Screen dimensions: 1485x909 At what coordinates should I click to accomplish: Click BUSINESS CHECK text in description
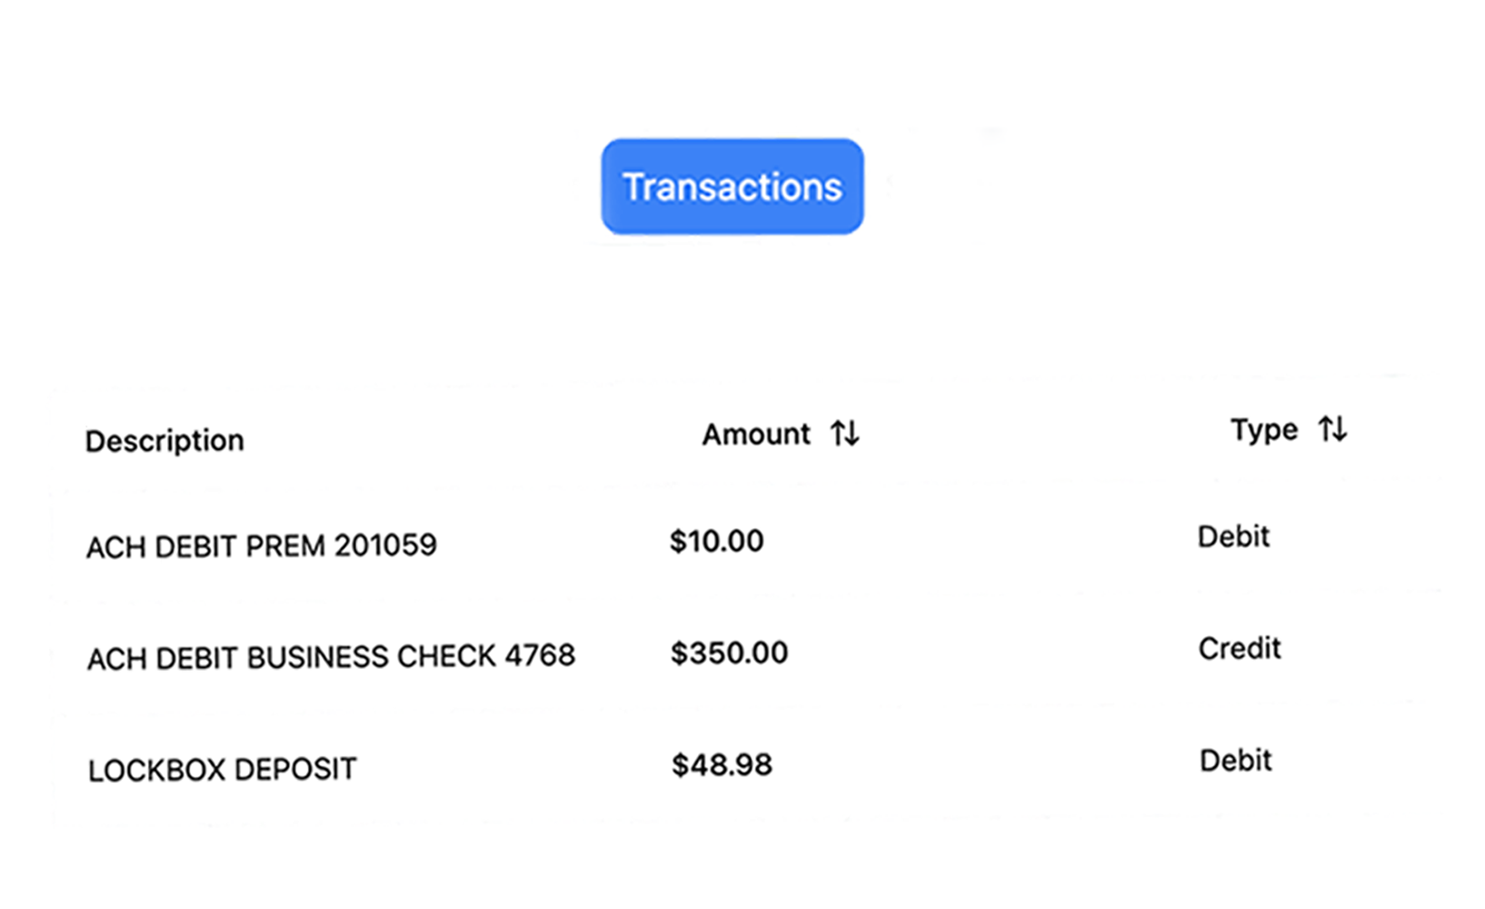point(371,656)
